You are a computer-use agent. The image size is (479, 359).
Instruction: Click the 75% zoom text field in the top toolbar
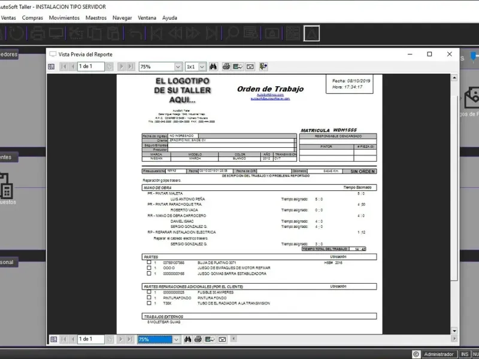coord(157,66)
